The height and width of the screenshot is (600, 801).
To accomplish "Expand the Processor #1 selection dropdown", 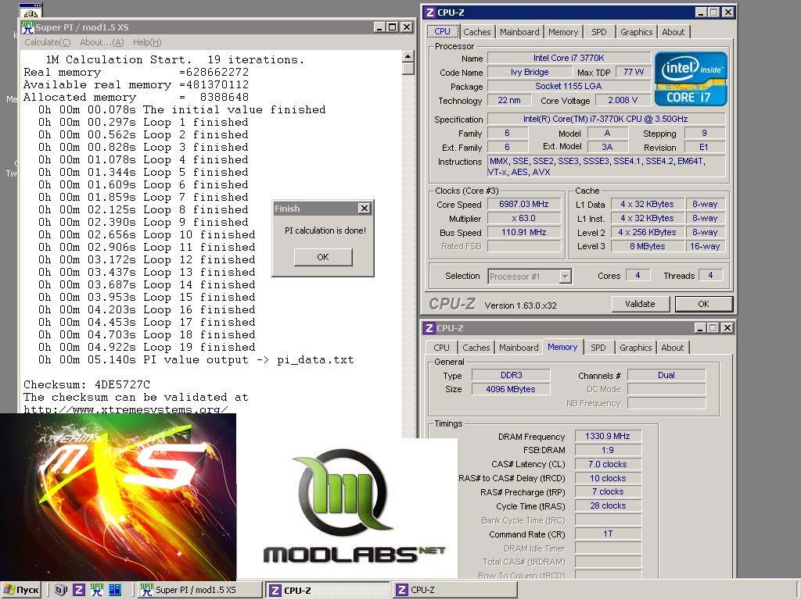I will tap(565, 277).
